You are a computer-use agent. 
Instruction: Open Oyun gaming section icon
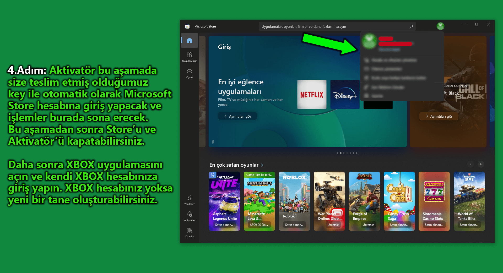[189, 73]
